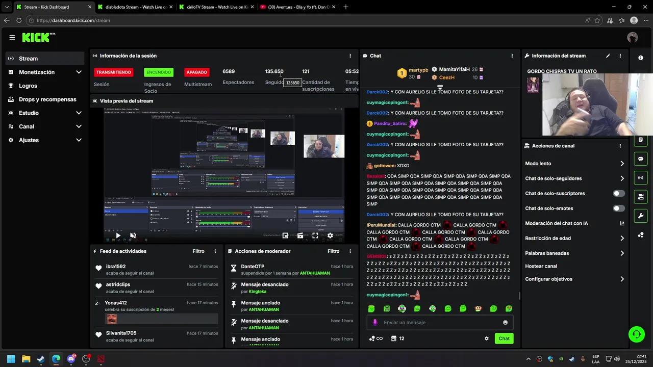Open the Información de la sesión options menu

coord(350,56)
